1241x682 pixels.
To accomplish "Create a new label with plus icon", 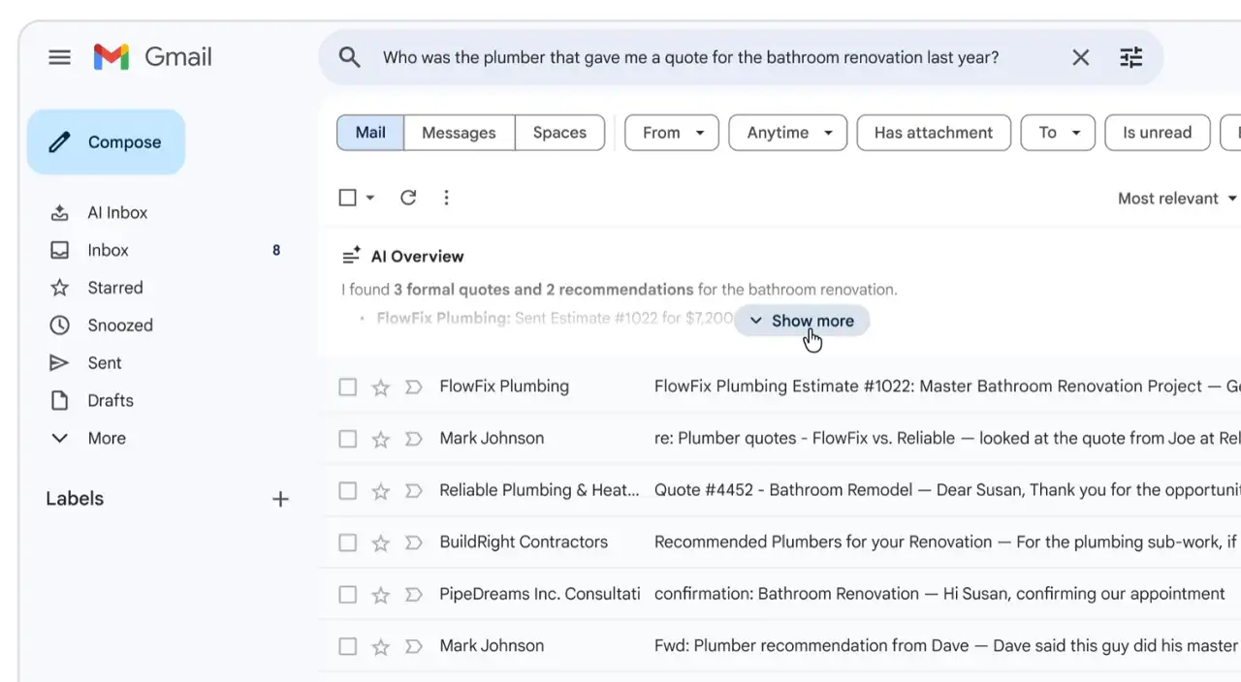I will coord(280,499).
